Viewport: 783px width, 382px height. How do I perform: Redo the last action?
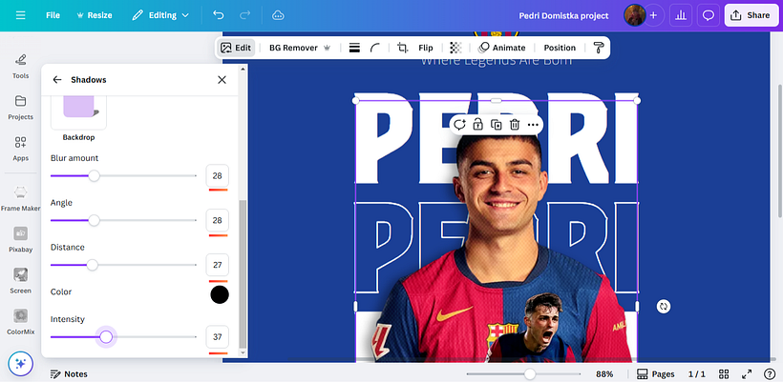(244, 15)
